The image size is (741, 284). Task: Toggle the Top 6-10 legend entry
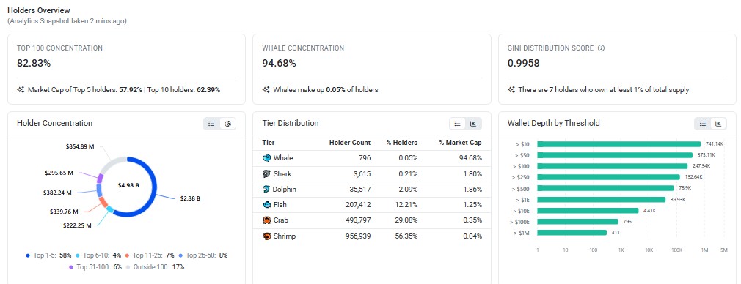(x=98, y=255)
